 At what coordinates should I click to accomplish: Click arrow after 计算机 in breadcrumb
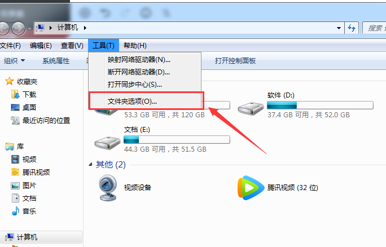point(85,28)
